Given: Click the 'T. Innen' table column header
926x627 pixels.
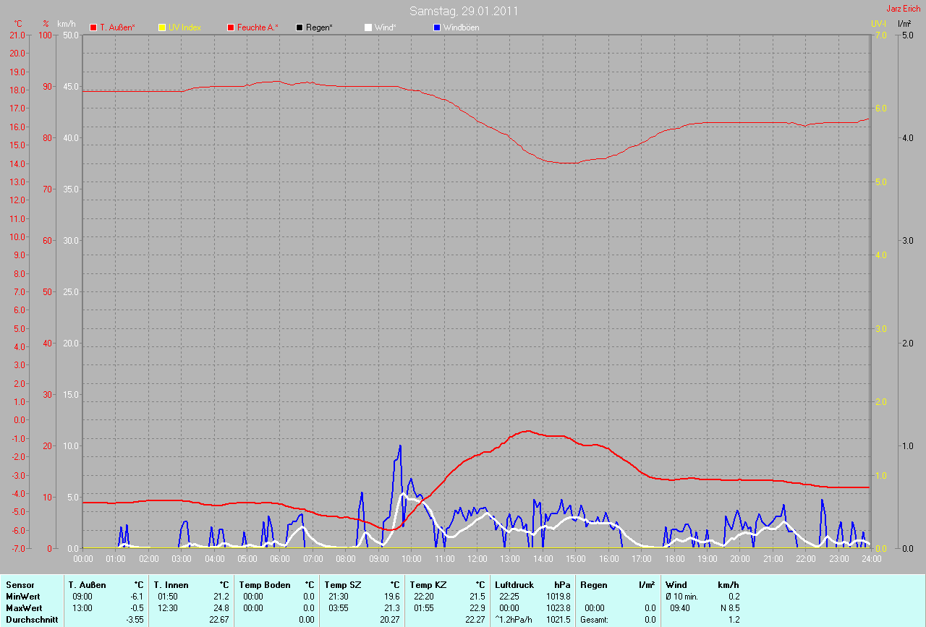Looking at the screenshot, I should pyautogui.click(x=171, y=584).
